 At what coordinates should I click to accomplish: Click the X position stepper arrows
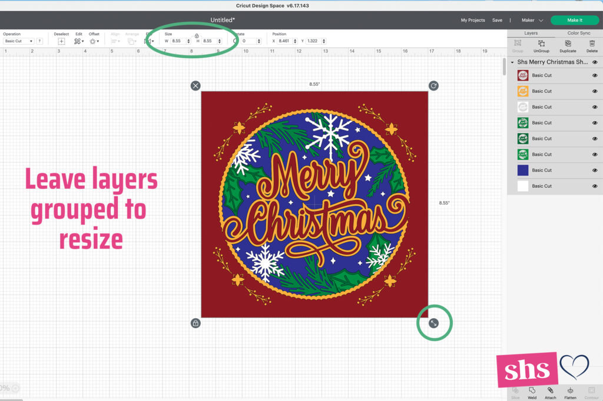(295, 41)
